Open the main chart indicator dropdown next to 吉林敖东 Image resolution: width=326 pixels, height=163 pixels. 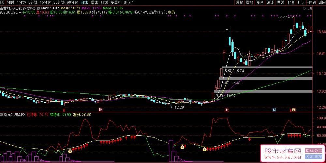(38, 8)
